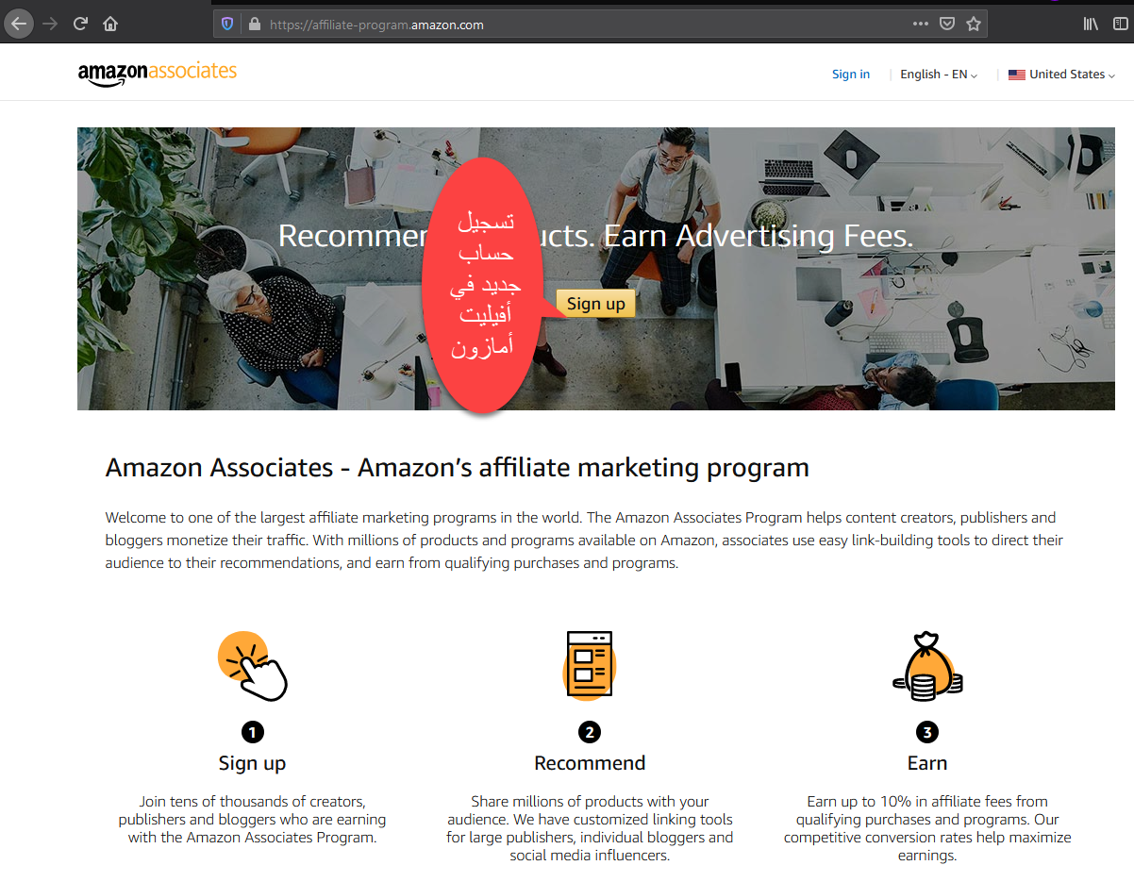This screenshot has height=882, width=1134.
Task: Click the padlock site security icon
Action: 253,25
